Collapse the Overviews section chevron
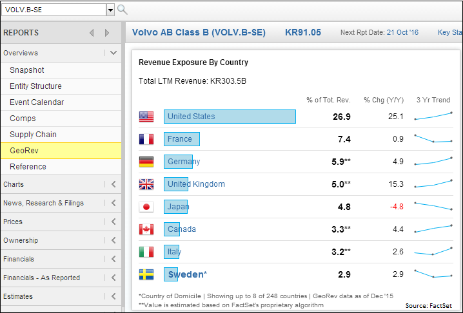Image resolution: width=463 pixels, height=313 pixels. [113, 53]
